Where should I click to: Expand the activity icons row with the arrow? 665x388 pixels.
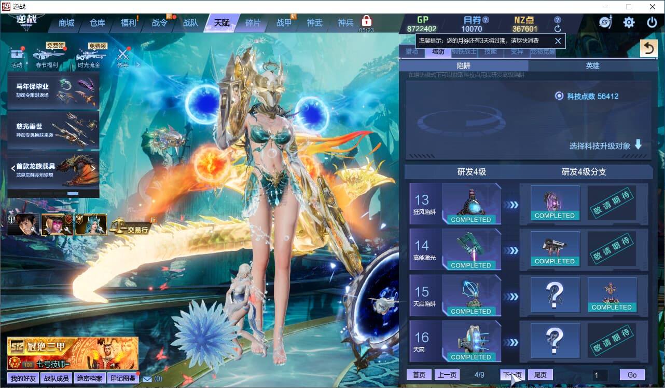tap(138, 65)
